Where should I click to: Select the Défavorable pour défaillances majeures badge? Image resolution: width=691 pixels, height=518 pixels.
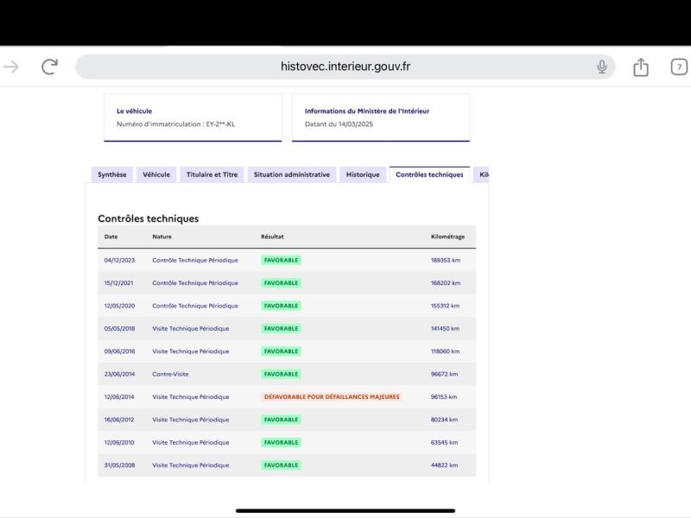pyautogui.click(x=332, y=397)
